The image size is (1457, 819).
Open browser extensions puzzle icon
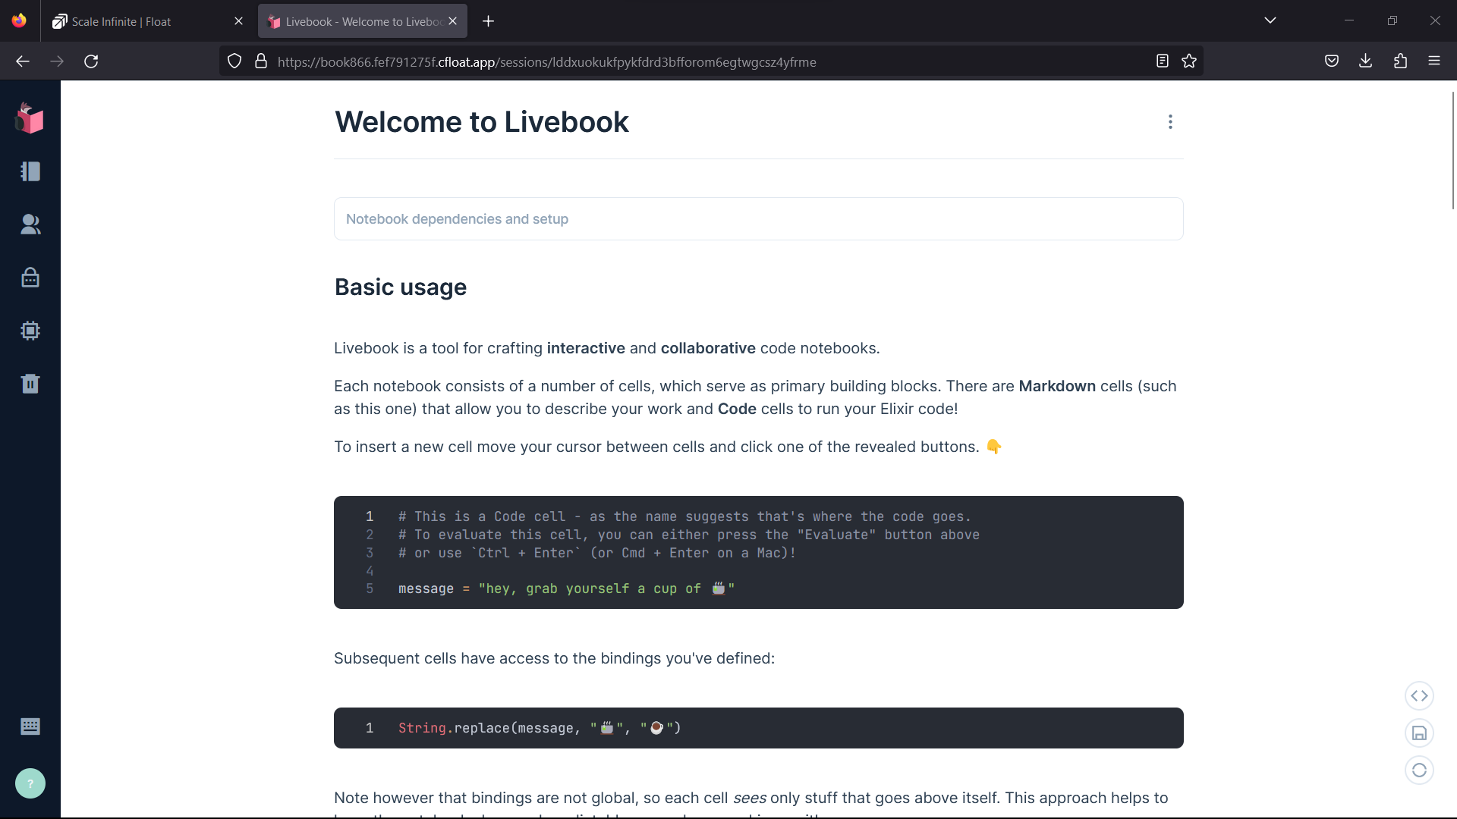(1400, 61)
